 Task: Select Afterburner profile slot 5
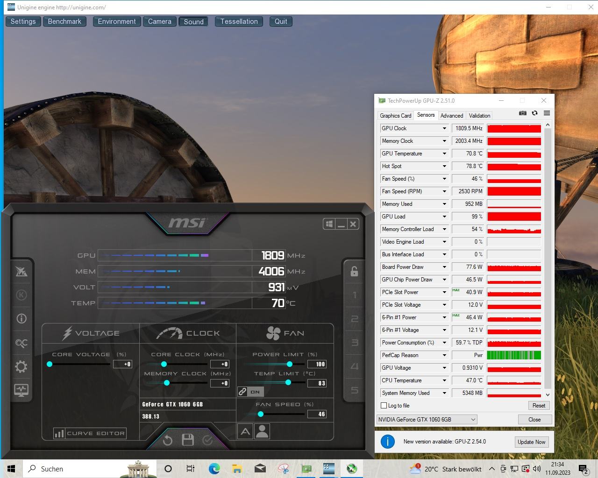pos(354,390)
